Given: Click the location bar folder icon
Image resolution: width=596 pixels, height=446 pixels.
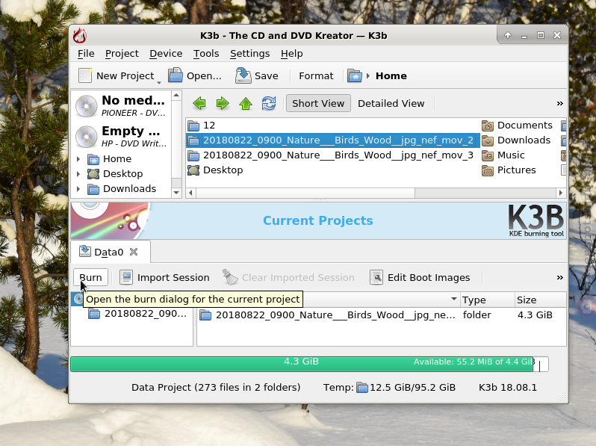Looking at the screenshot, I should click(x=355, y=75).
